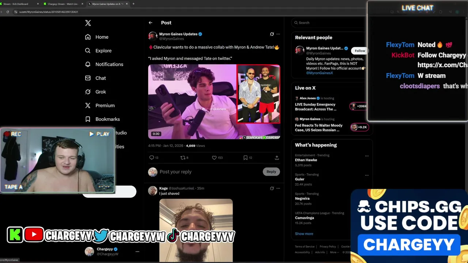Click the +9.2K listeners badge
468x263 pixels.
(359, 127)
